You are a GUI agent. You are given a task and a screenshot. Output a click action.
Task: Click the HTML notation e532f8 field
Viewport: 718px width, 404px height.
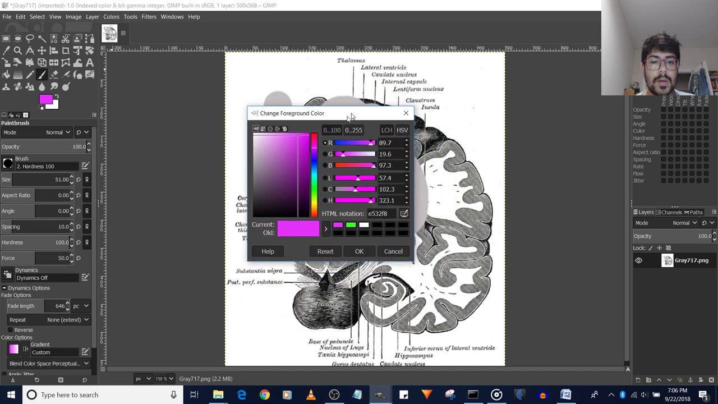382,213
